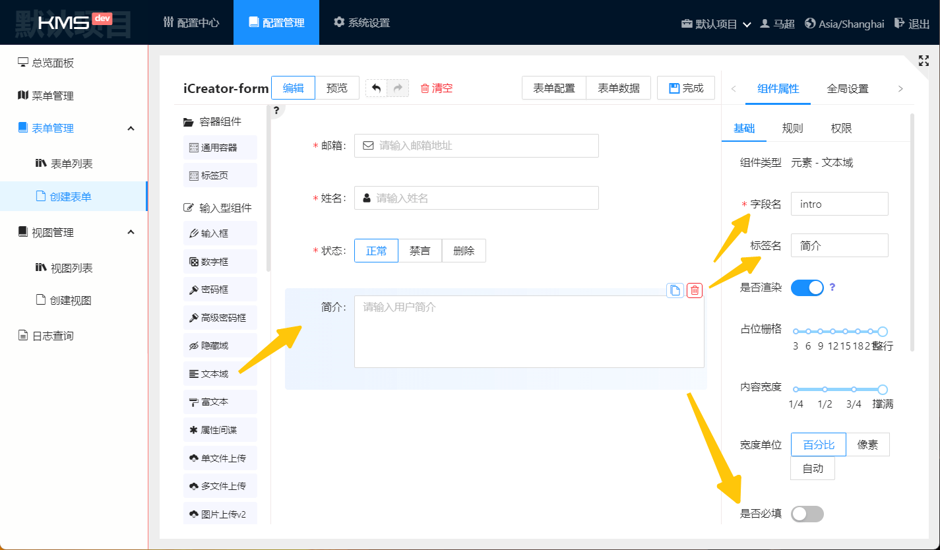Click the fullscreen expand icon
The width and height of the screenshot is (940, 550).
coord(924,61)
